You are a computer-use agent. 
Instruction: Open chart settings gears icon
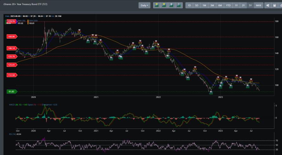pyautogui.click(x=268, y=5)
